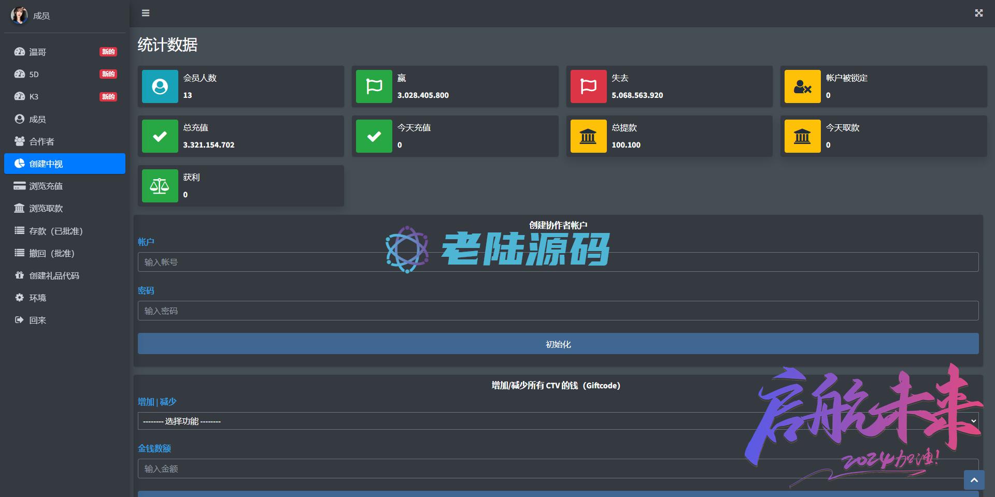Click the 5.068.563.920 lost value
Image resolution: width=995 pixels, height=497 pixels.
point(637,95)
